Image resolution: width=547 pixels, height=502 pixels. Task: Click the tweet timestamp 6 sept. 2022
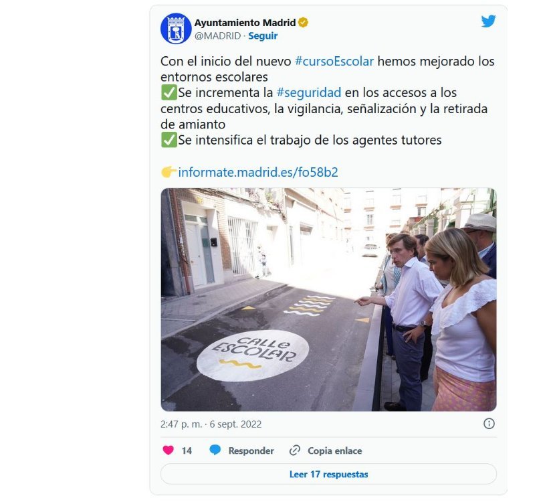coord(235,424)
